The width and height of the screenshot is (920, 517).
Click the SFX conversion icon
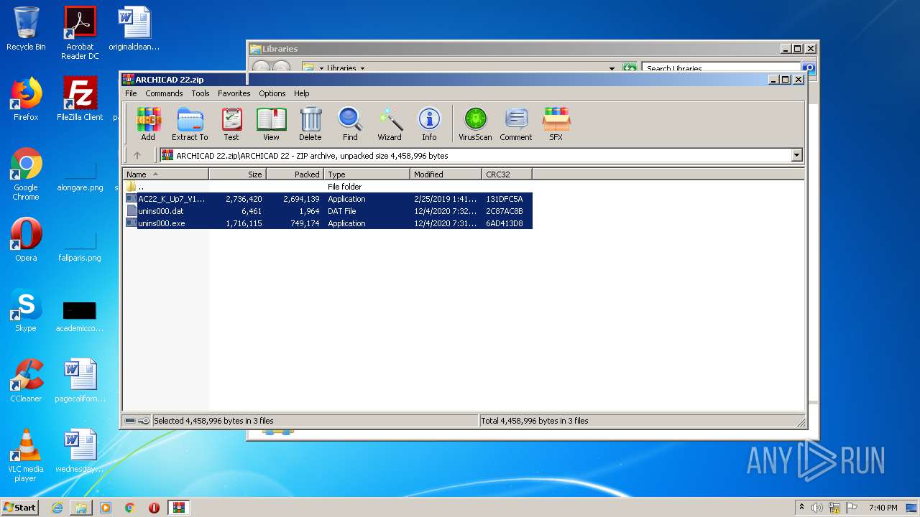coord(556,124)
